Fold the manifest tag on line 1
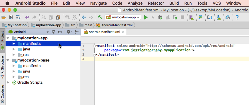This screenshot has width=249, height=105. [x=94, y=46]
